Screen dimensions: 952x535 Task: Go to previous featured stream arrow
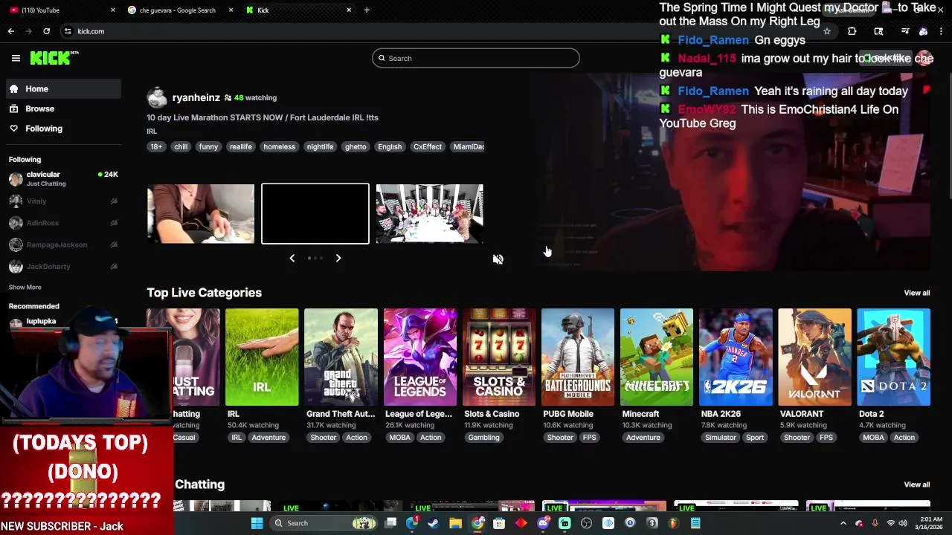[x=292, y=258]
